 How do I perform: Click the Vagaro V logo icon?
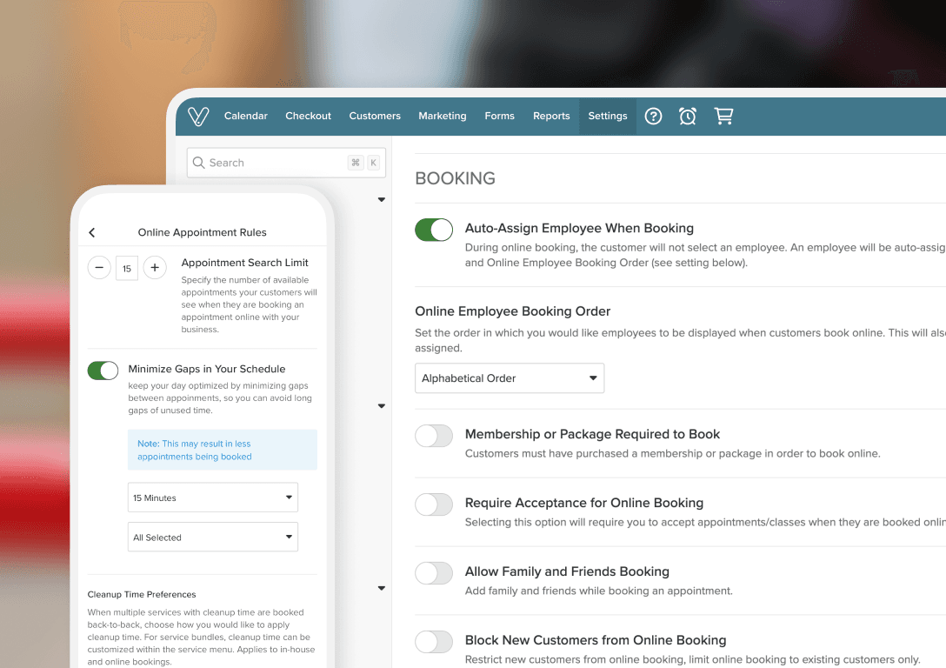(198, 117)
